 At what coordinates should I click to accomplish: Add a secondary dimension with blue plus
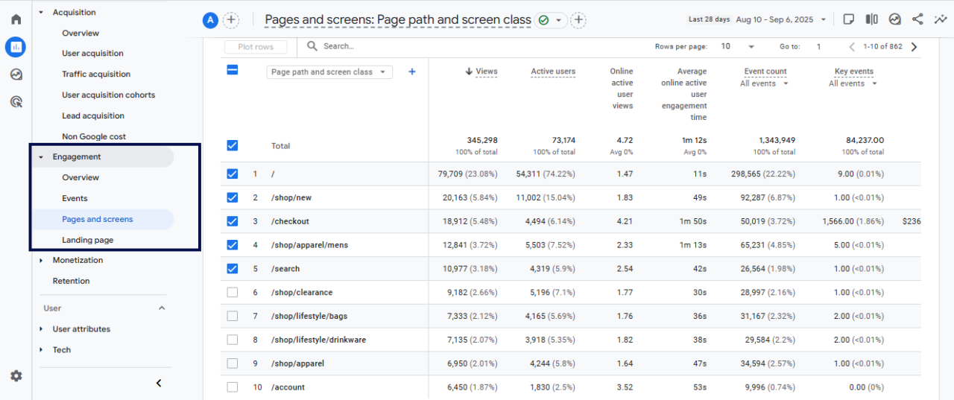click(412, 72)
